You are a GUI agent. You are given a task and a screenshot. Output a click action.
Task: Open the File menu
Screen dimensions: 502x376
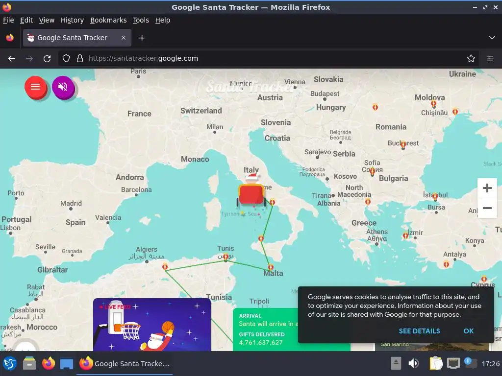point(8,20)
